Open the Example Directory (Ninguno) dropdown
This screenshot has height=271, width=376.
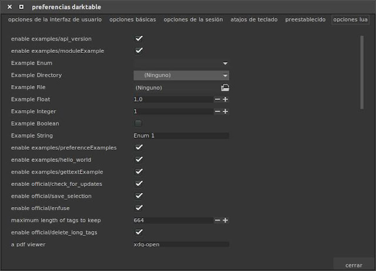coord(182,75)
